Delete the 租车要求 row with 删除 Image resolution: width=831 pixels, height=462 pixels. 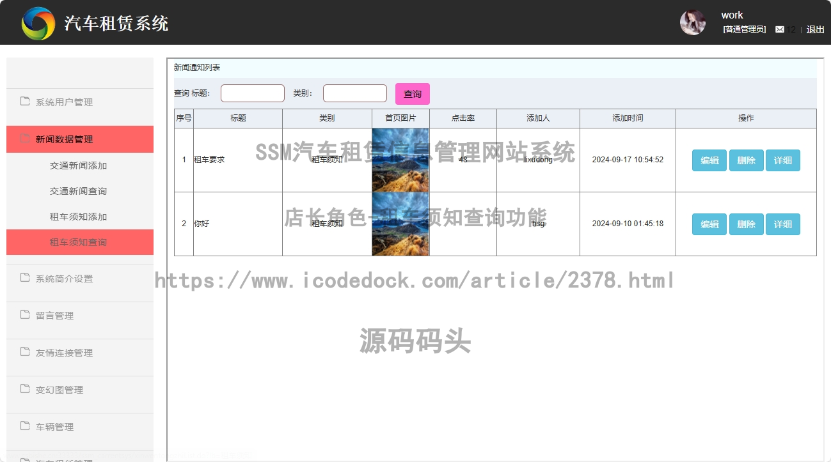(x=746, y=160)
